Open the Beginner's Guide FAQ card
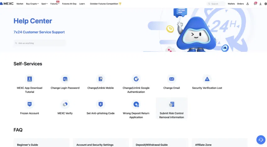Screen dimensions: 267x147 pos(41,143)
